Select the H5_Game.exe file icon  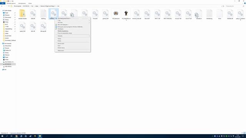(116, 13)
